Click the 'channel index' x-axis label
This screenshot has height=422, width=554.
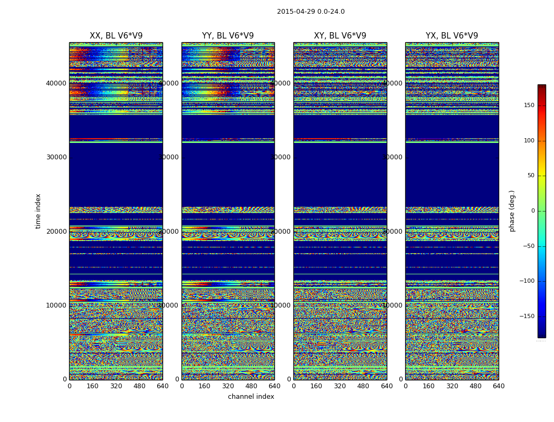tap(251, 397)
